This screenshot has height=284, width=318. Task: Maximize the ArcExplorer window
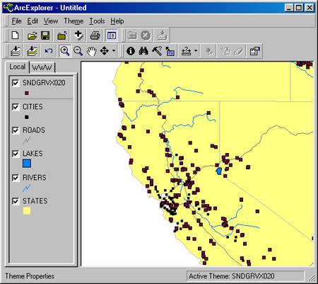click(299, 8)
